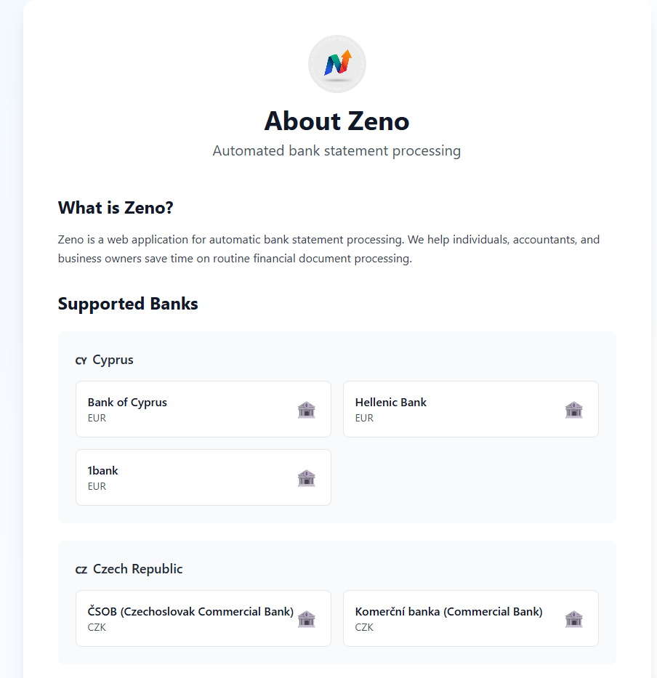Select the 1bank card

[x=203, y=477]
